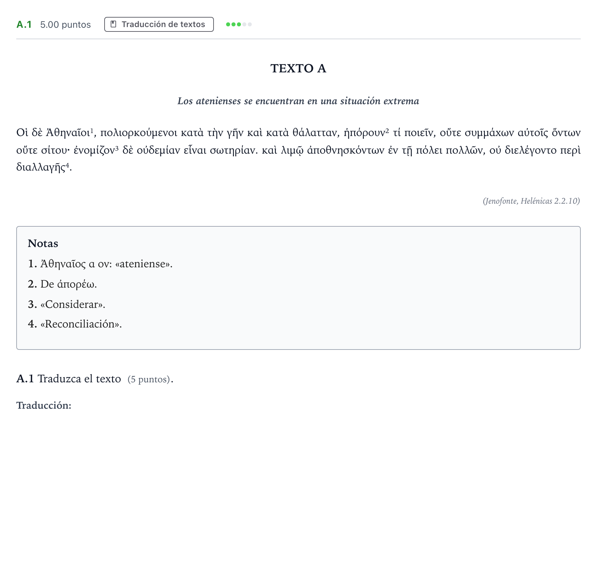Click the A.1 Traduzca el texto instruction

pyautogui.click(x=69, y=379)
